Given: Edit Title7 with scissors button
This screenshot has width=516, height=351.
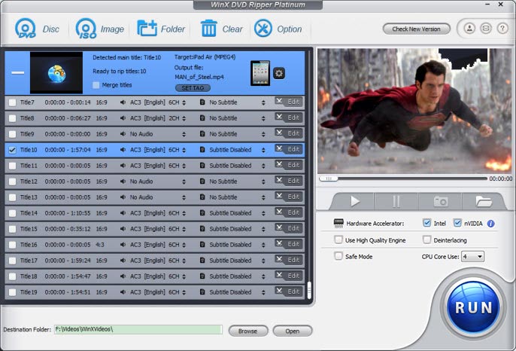Looking at the screenshot, I should point(289,102).
